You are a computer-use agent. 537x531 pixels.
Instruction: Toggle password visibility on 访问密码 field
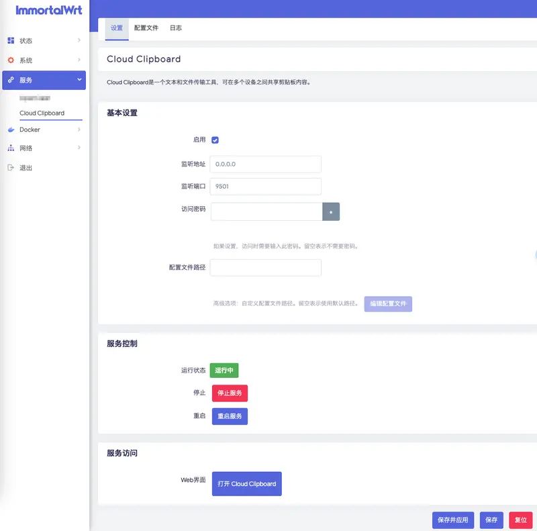[330, 211]
